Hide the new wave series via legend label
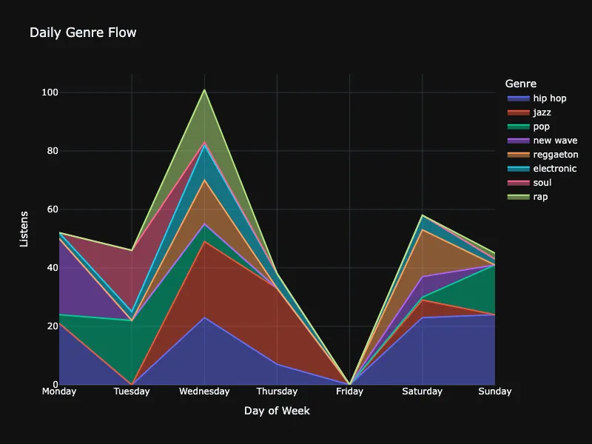The image size is (592, 444). pyautogui.click(x=555, y=141)
